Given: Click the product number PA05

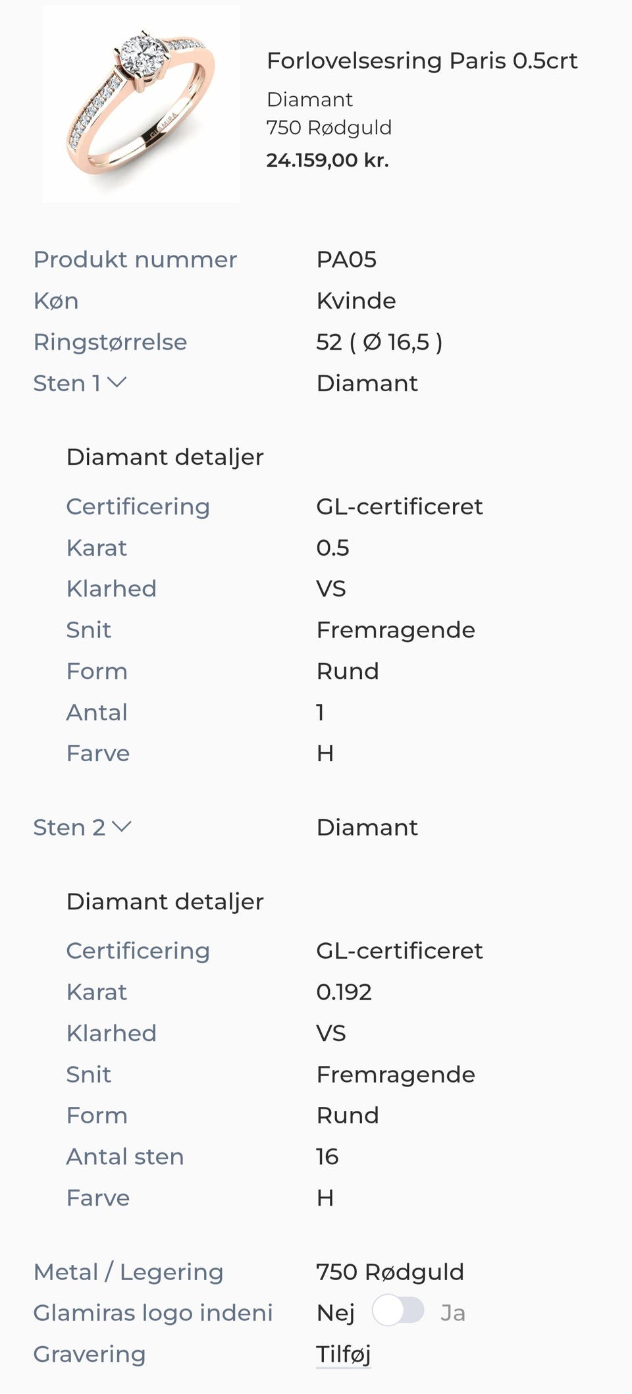Looking at the screenshot, I should click(x=346, y=259).
